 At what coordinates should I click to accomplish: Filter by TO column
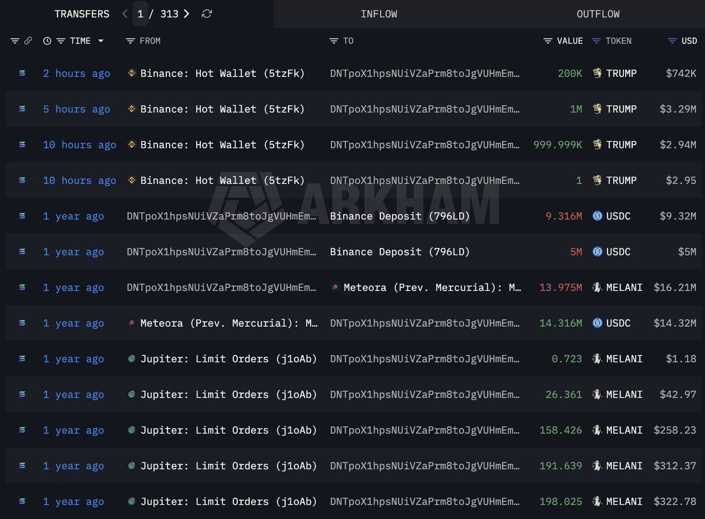coord(334,41)
